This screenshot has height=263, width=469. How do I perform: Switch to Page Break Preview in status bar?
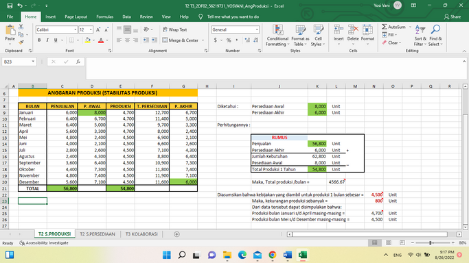click(x=402, y=242)
